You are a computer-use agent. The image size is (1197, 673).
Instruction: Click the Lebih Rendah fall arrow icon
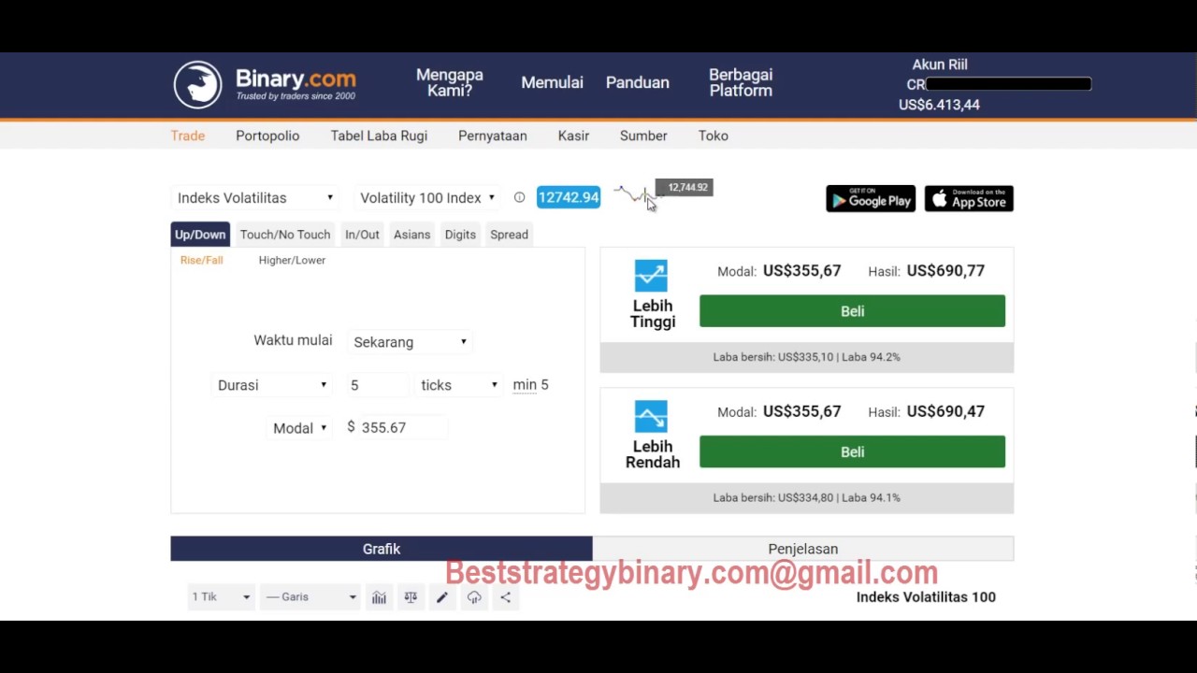pyautogui.click(x=651, y=417)
